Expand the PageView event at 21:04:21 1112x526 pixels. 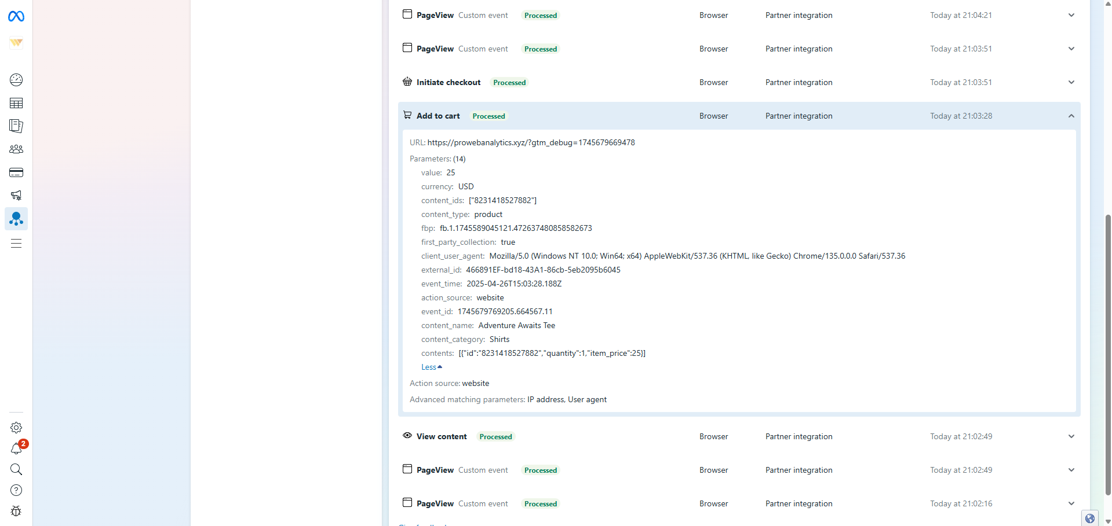point(1071,16)
